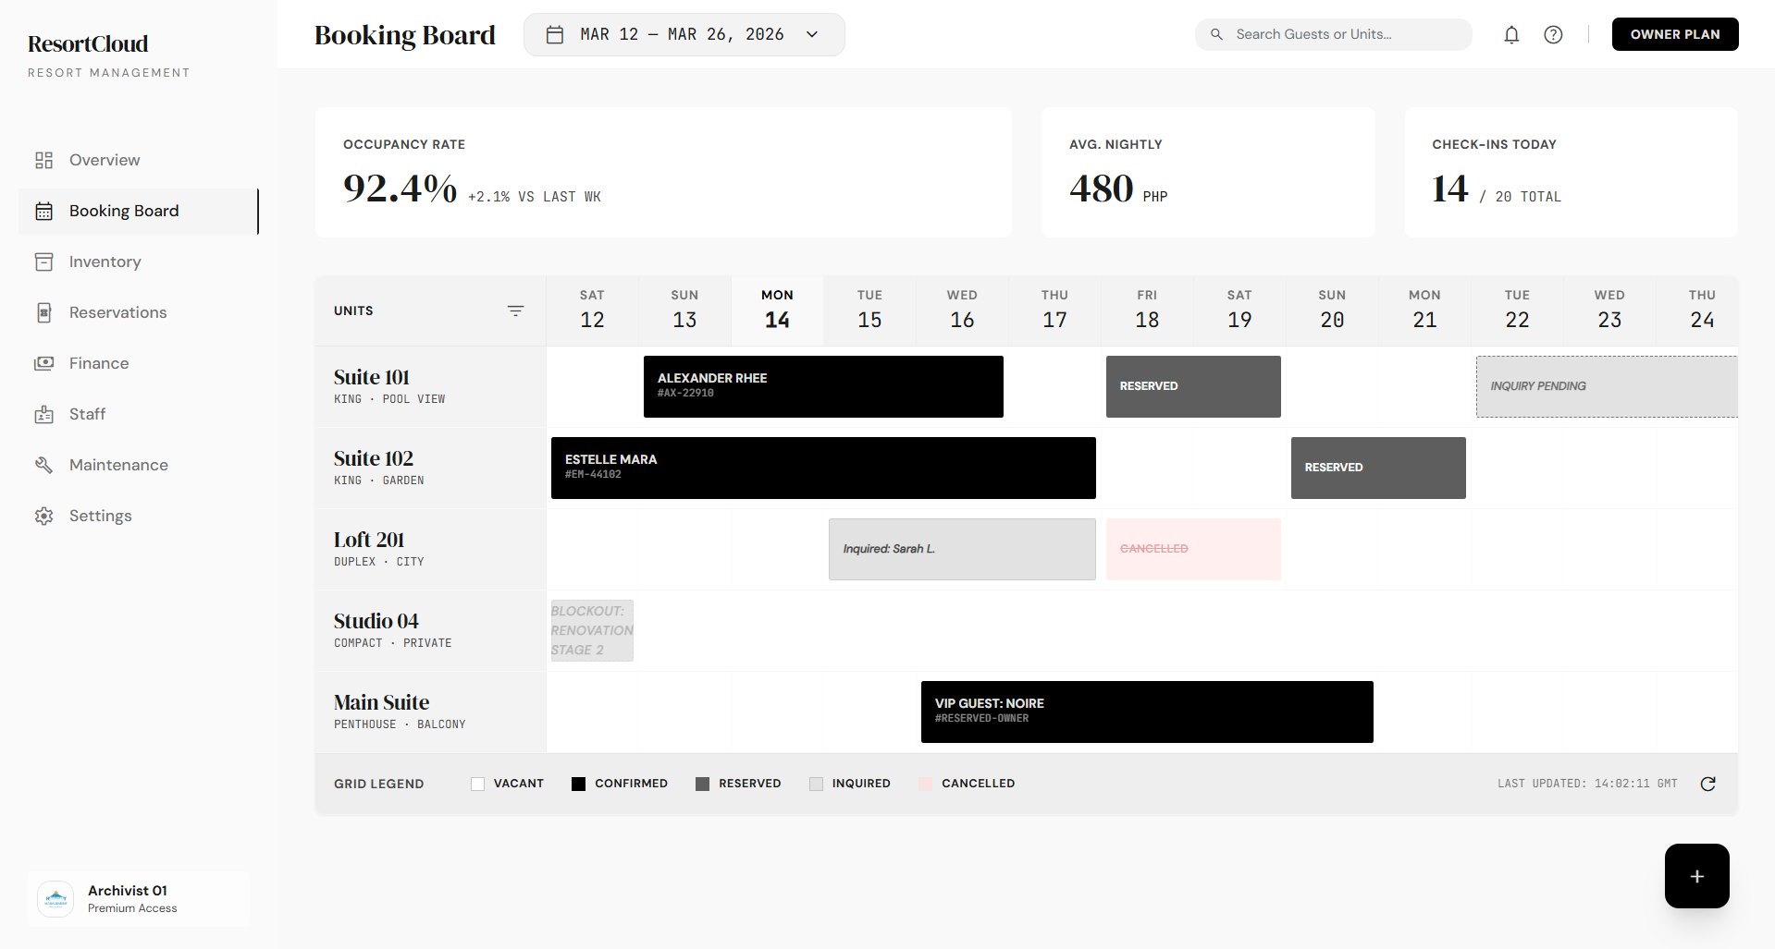
Task: Expand date picker via calendar icon
Action: click(x=555, y=35)
